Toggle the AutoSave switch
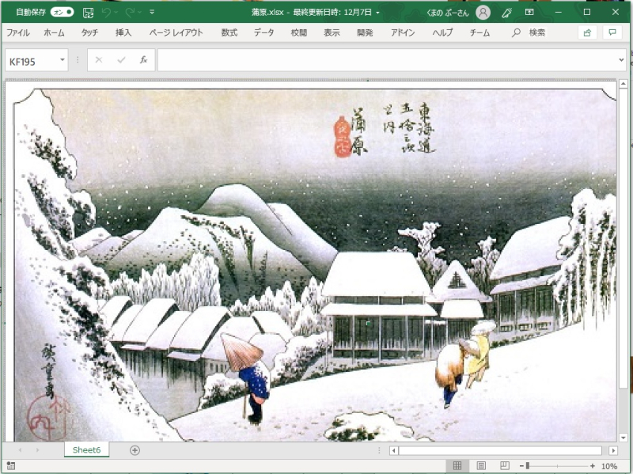 pos(63,12)
